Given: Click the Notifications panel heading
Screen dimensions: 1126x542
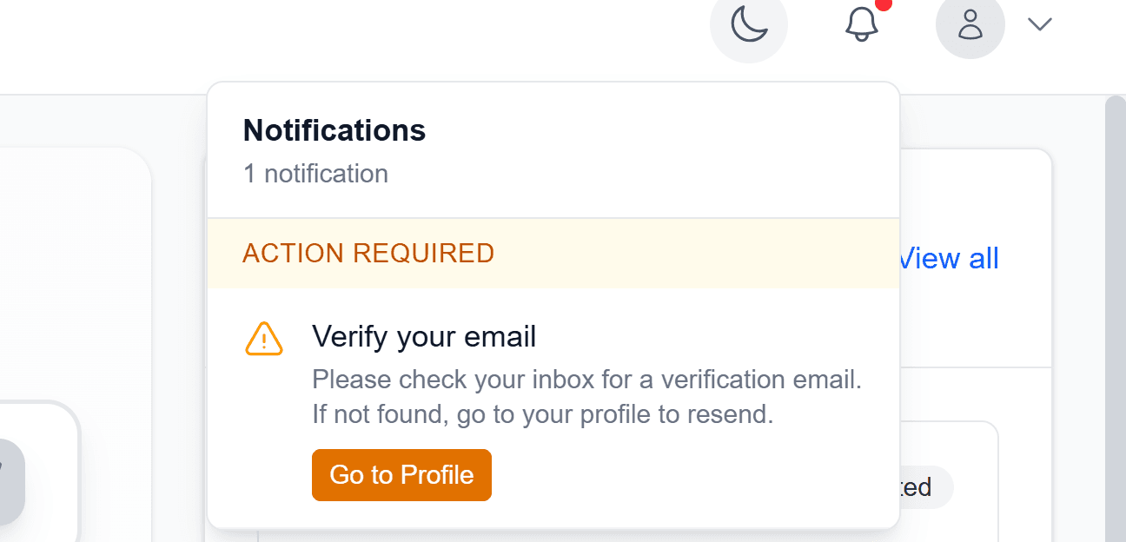Looking at the screenshot, I should (x=334, y=130).
